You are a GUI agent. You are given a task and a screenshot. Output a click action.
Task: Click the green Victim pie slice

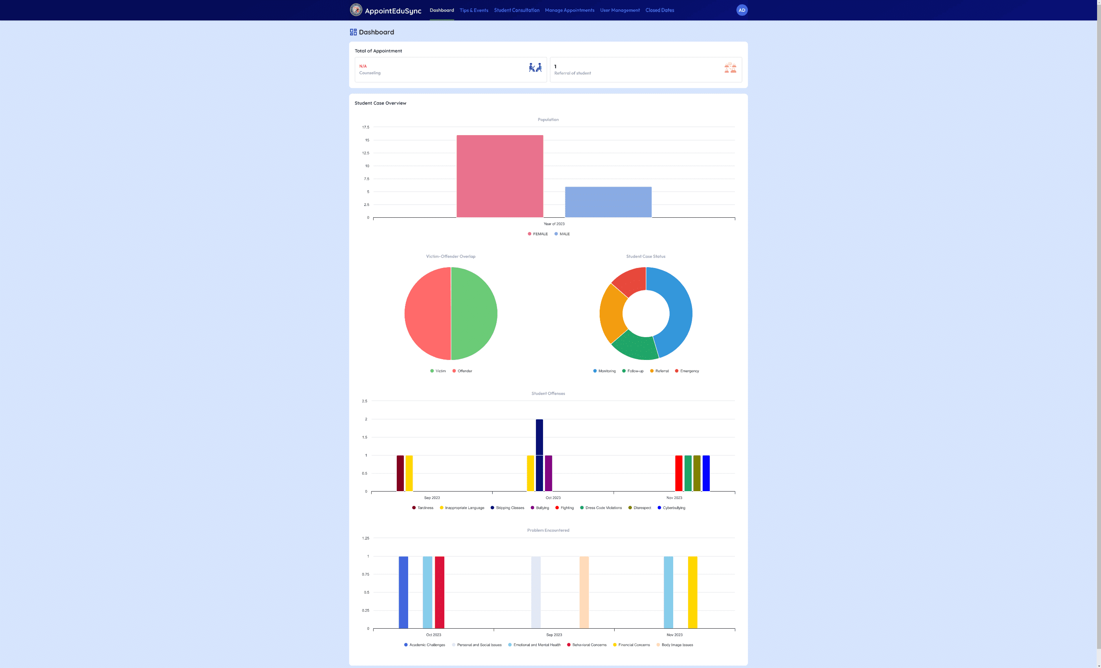[x=474, y=314]
